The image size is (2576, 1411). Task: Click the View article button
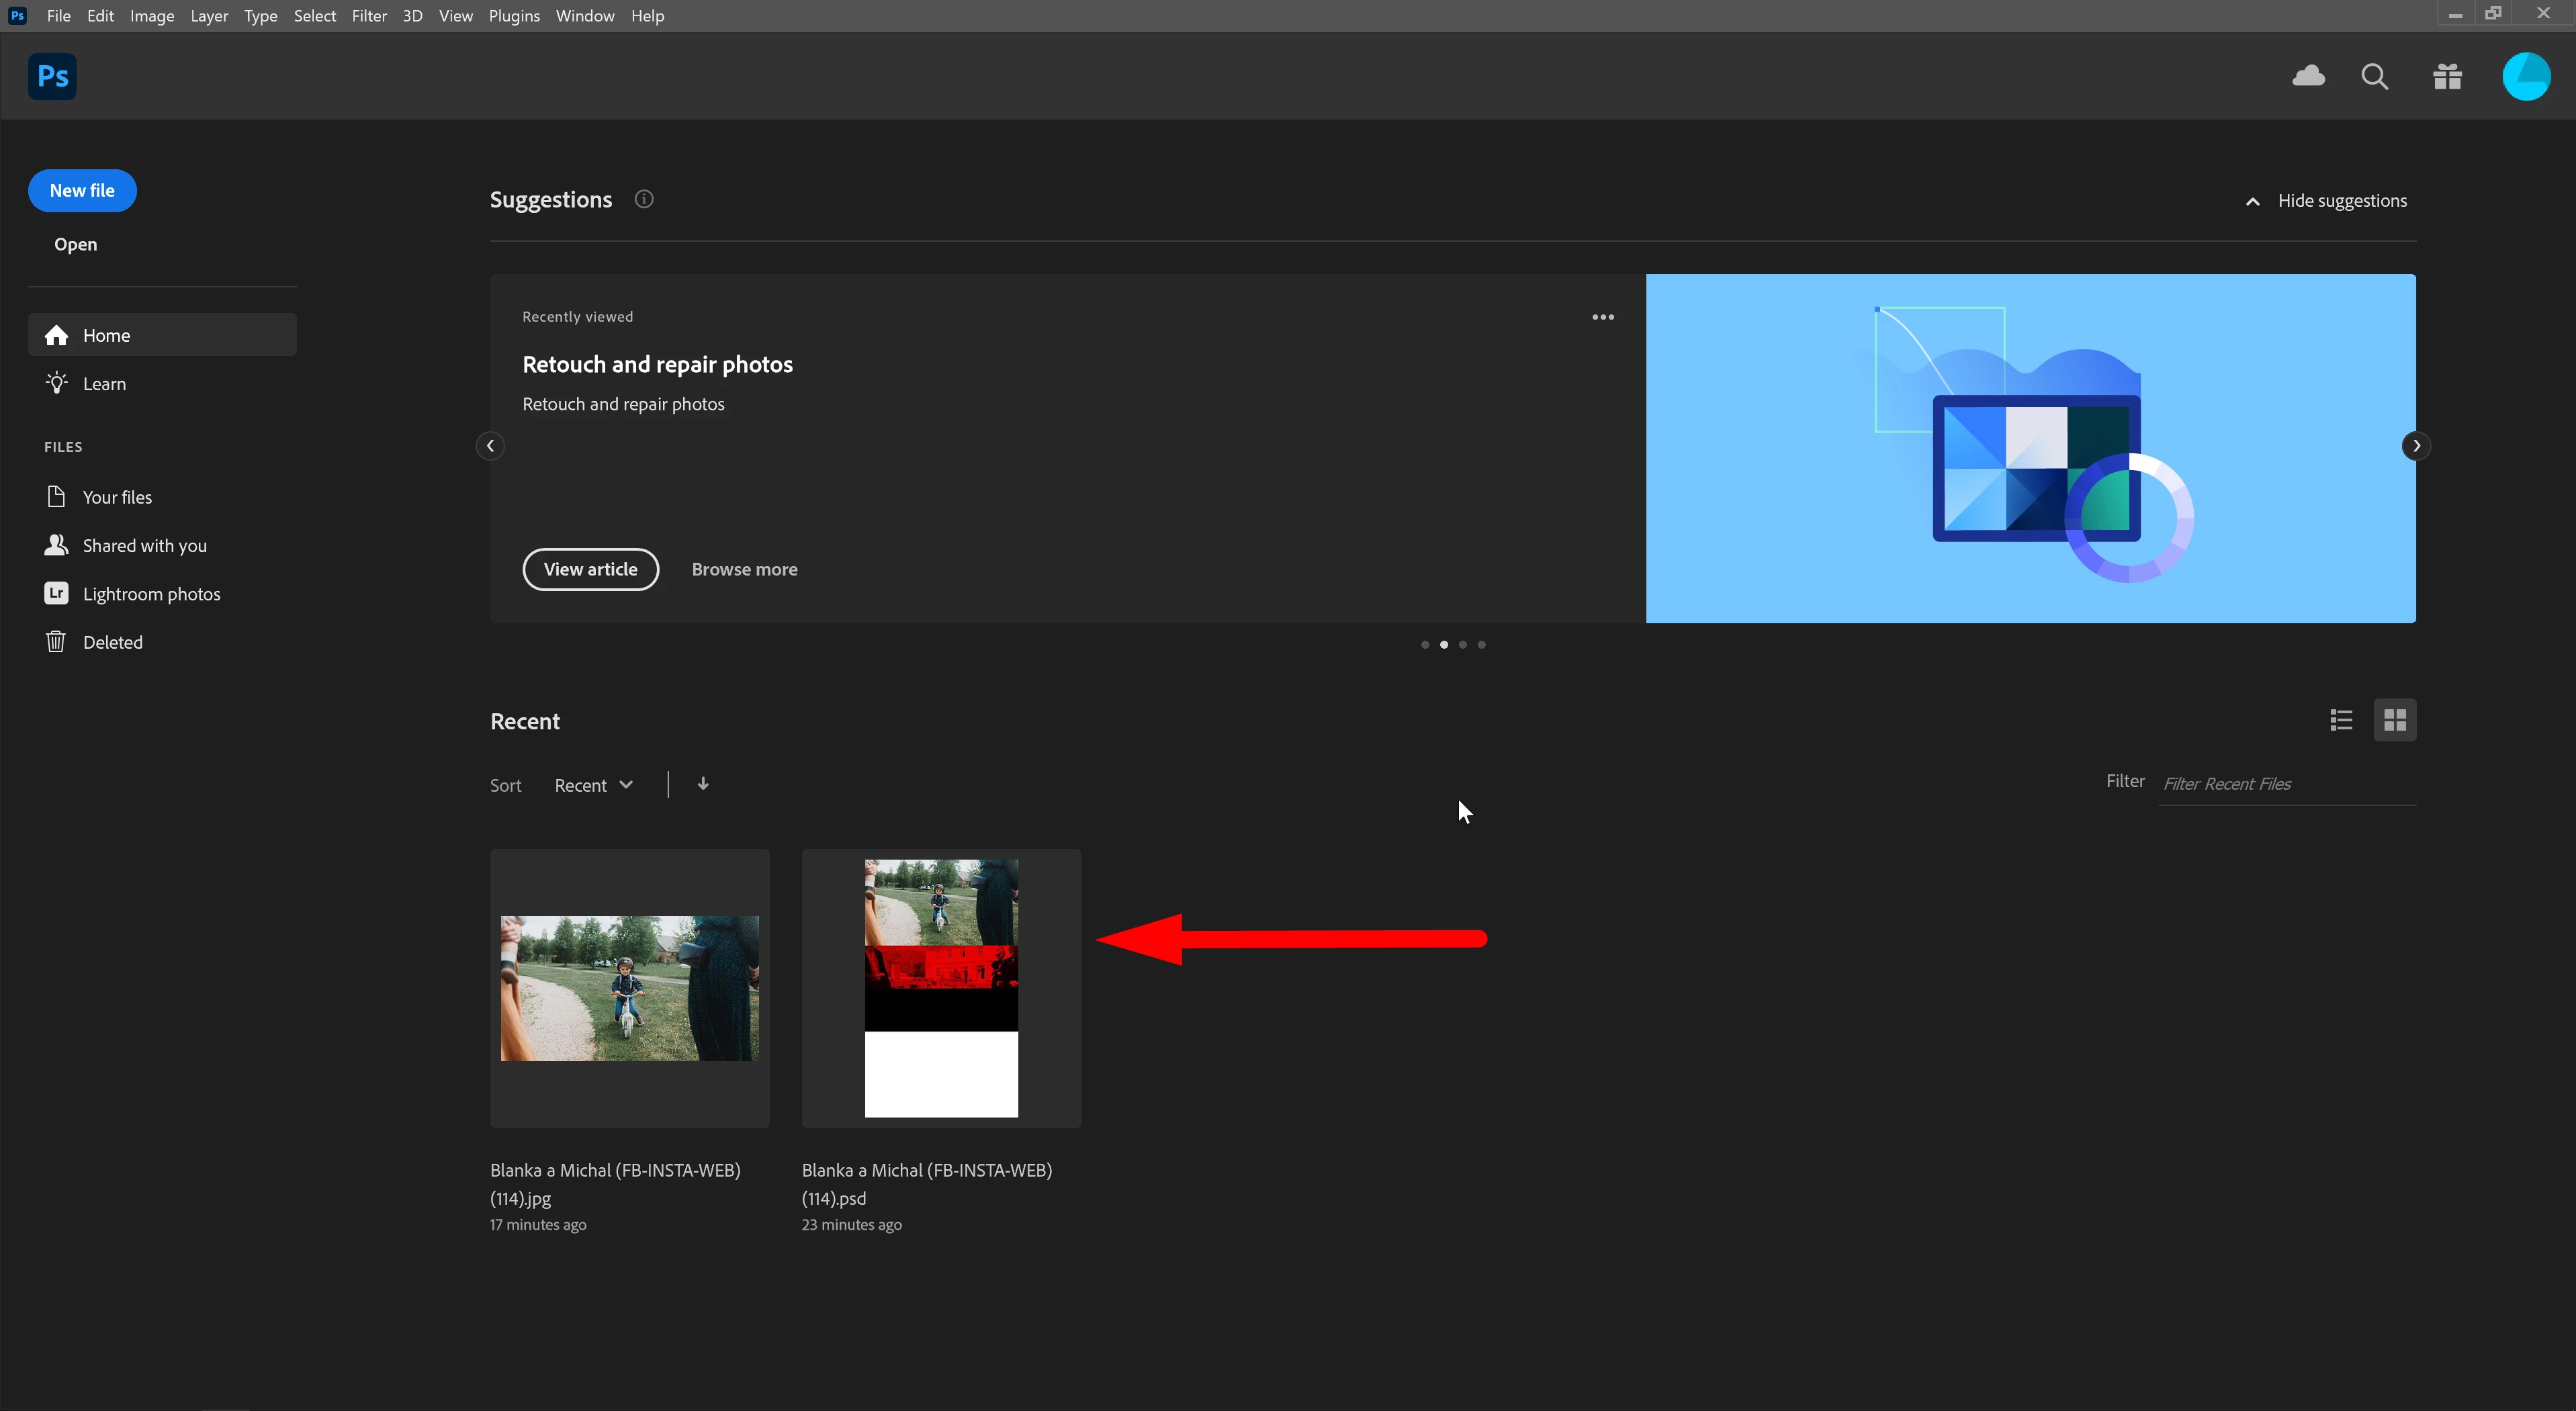pos(590,569)
